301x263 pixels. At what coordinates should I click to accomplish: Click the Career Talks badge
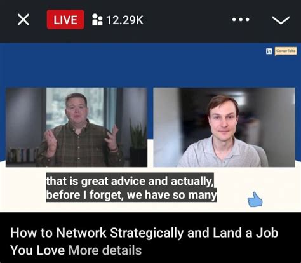pyautogui.click(x=286, y=51)
